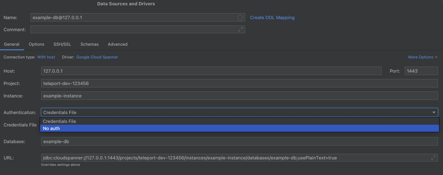Image resolution: width=443 pixels, height=175 pixels.
Task: Click the Create DDL Mapping link
Action: [x=272, y=17]
